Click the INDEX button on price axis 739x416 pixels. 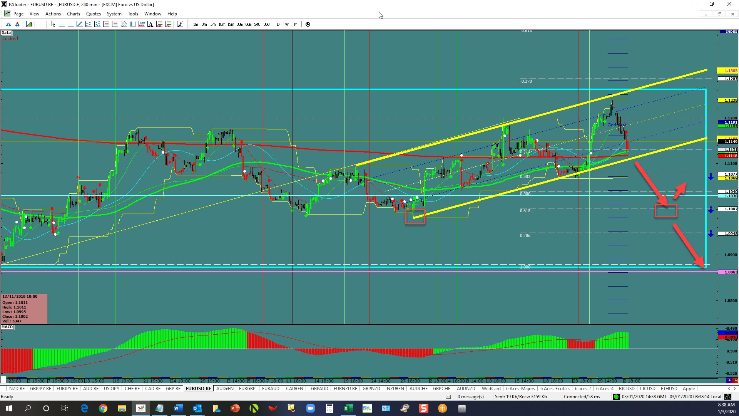pos(728,32)
